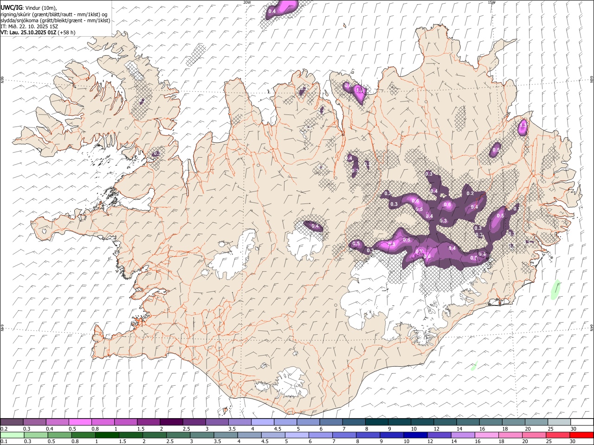Select the upper scale swatch between 18 and 20
Viewport: 594px width, 445px height.
pyautogui.click(x=514, y=422)
